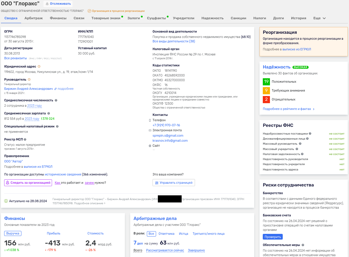Click the clock icon next to Юридический адрес
Viewport: 349px width, 257px height.
39,66
